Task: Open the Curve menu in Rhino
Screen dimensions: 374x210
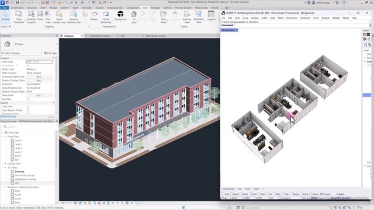Action: coord(245,18)
